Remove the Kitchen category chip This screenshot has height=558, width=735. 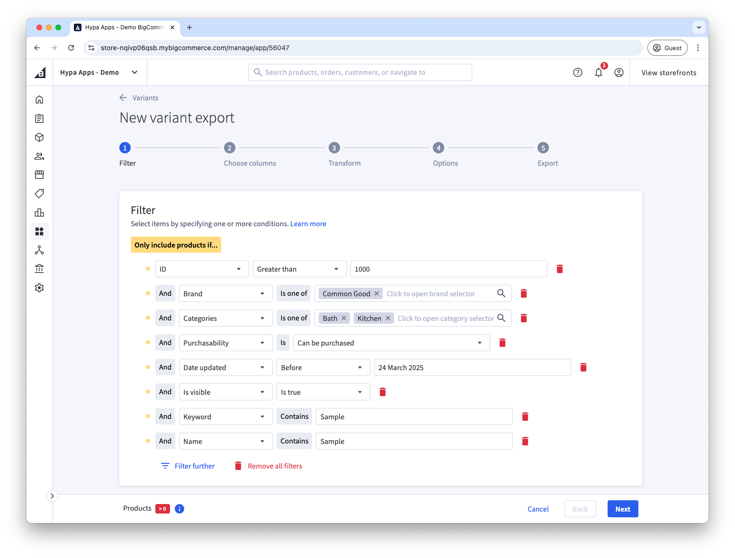(387, 318)
